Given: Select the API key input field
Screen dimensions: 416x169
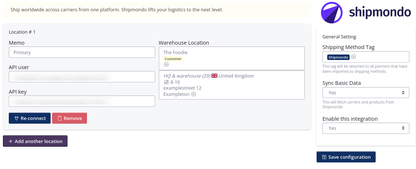Looking at the screenshot, I should 82,101.
